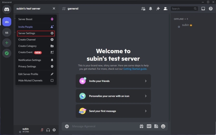Explore public servers compass icon
Image resolution: width=216 pixels, height=135 pixels.
click(7, 53)
